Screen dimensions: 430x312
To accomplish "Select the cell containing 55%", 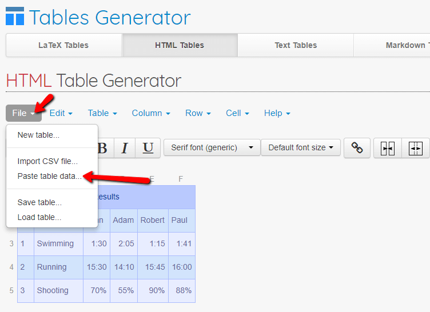I will point(124,291).
